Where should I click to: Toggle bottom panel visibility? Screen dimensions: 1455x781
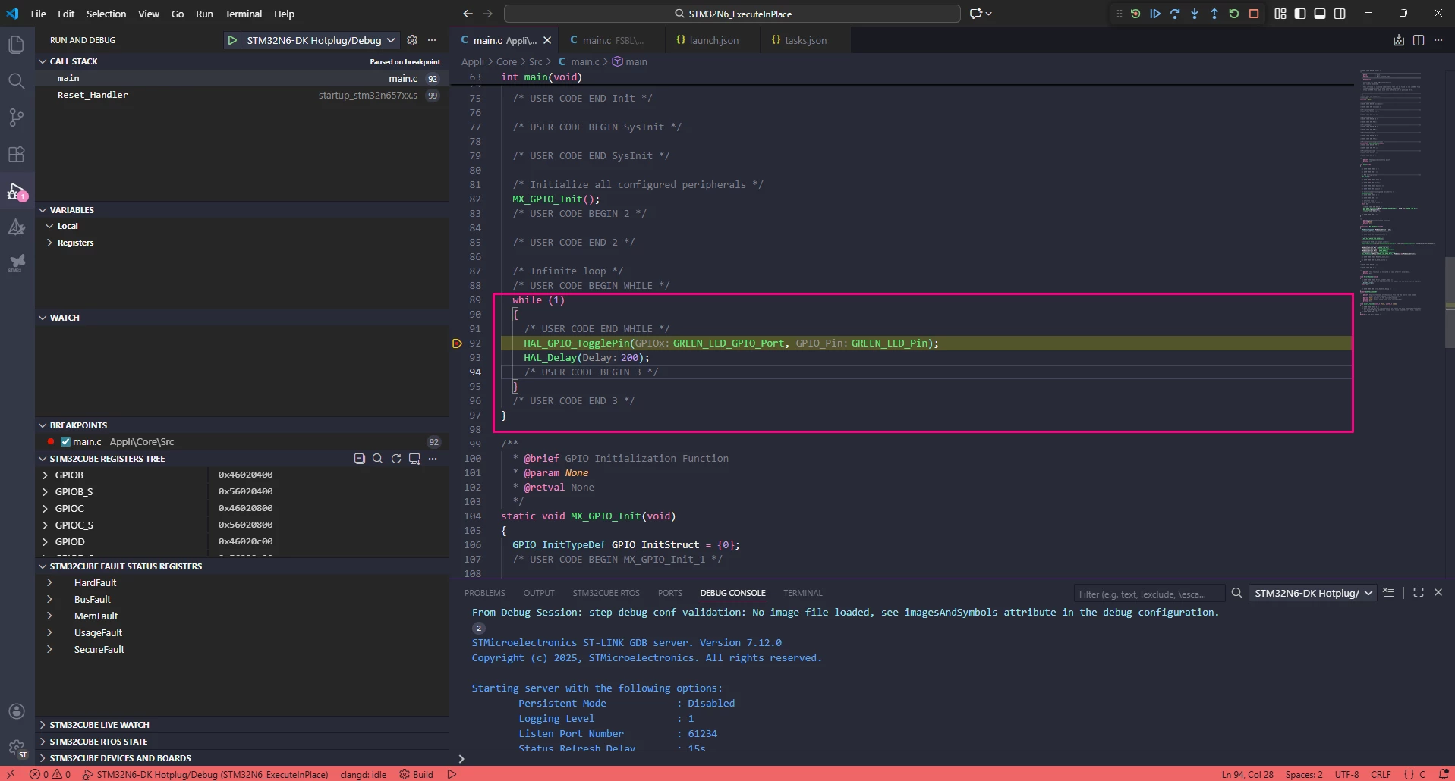[x=1320, y=14]
